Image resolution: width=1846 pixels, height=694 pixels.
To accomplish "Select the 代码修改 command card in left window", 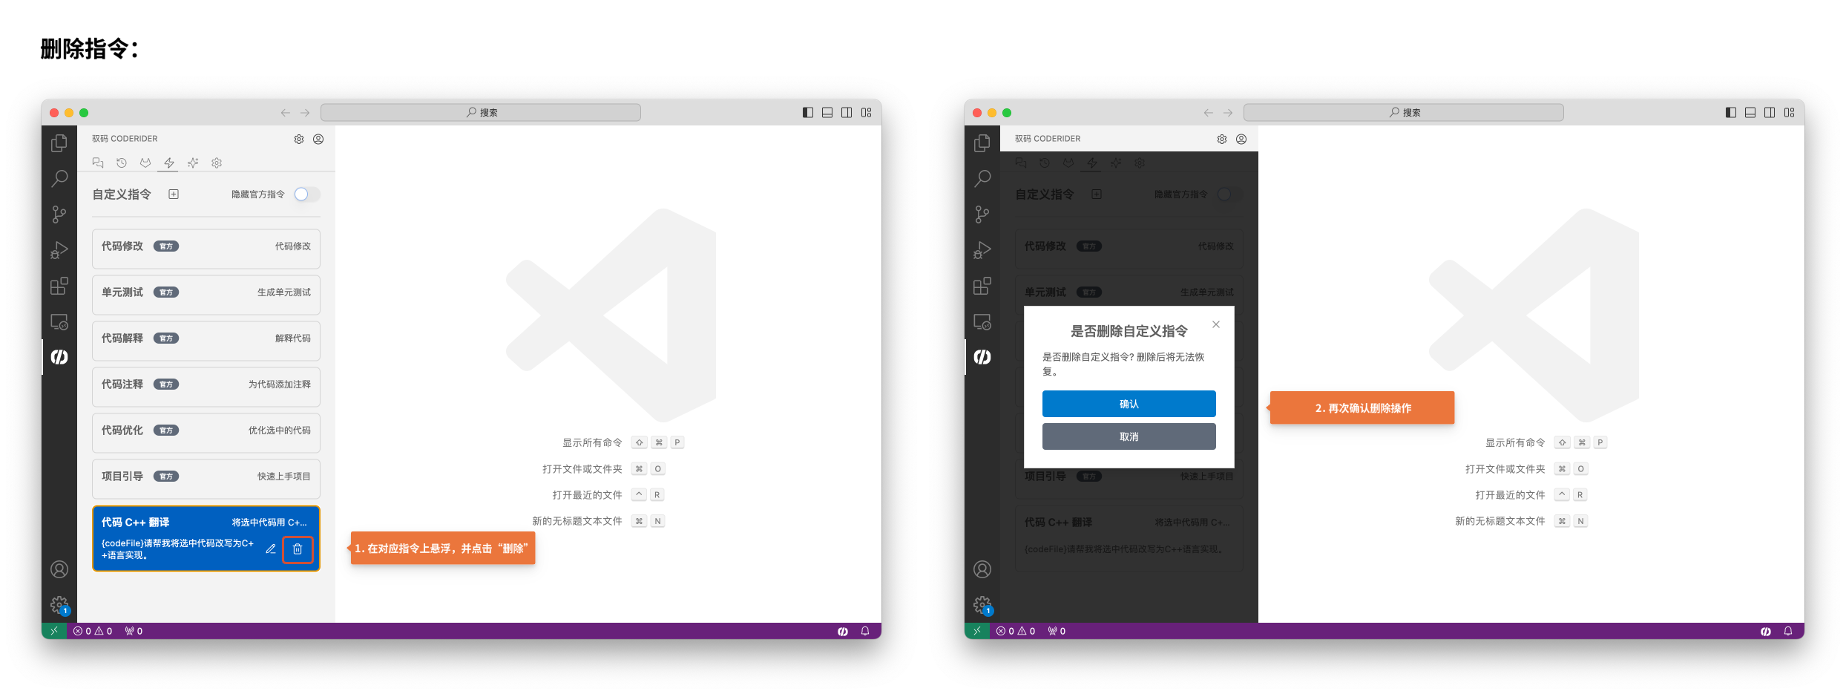I will (206, 249).
